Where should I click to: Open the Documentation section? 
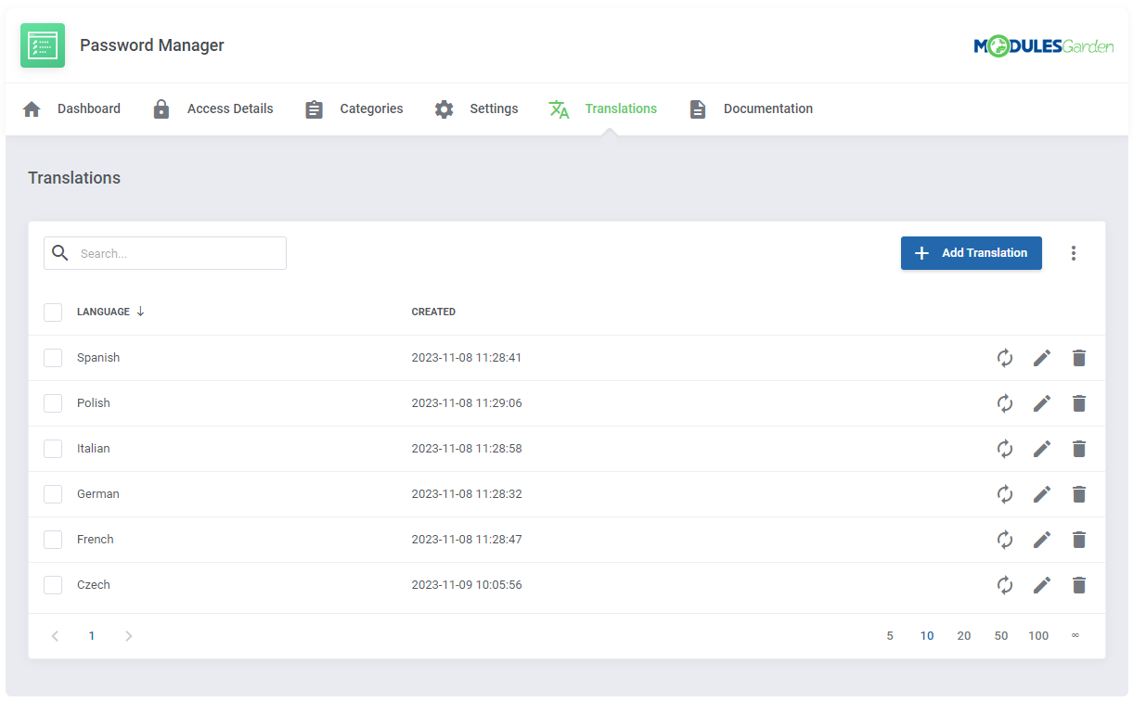767,108
